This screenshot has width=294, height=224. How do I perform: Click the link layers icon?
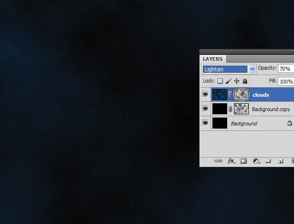tap(218, 161)
